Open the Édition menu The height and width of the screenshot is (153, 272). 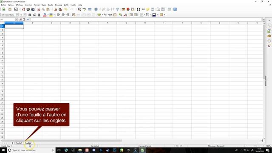point(11,5)
